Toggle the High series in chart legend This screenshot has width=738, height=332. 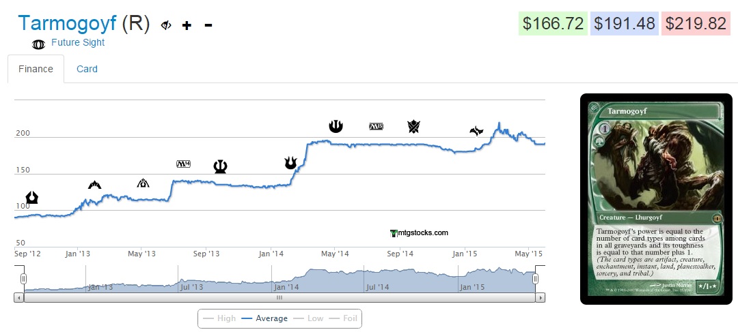tap(220, 318)
